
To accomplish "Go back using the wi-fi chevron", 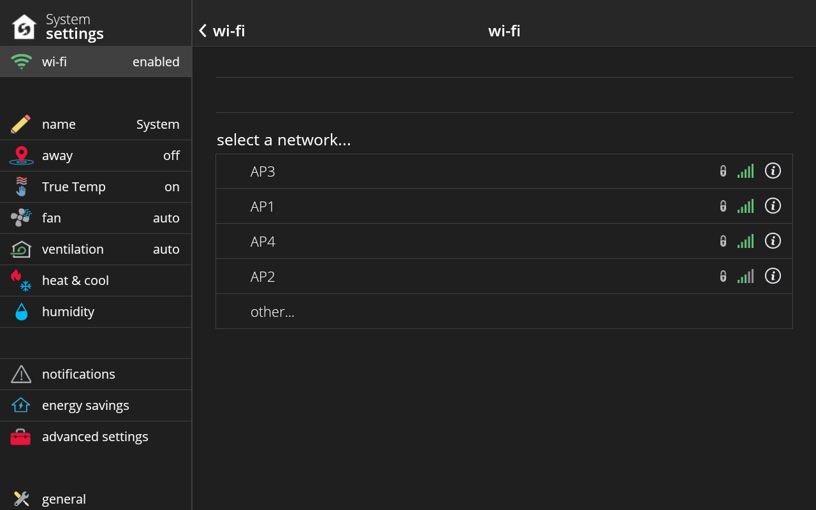I will (x=203, y=31).
